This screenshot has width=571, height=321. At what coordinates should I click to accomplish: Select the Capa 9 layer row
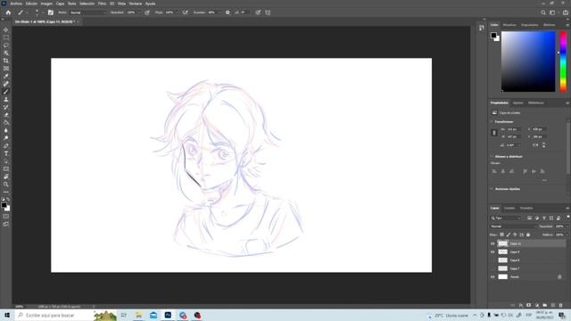click(x=527, y=251)
